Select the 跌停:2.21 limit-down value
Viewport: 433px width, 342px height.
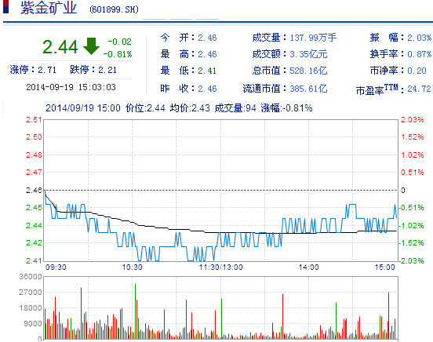coord(93,70)
